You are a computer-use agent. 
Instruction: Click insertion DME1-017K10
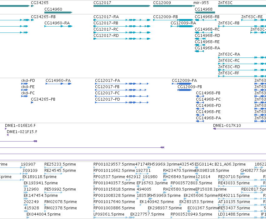[227, 126]
